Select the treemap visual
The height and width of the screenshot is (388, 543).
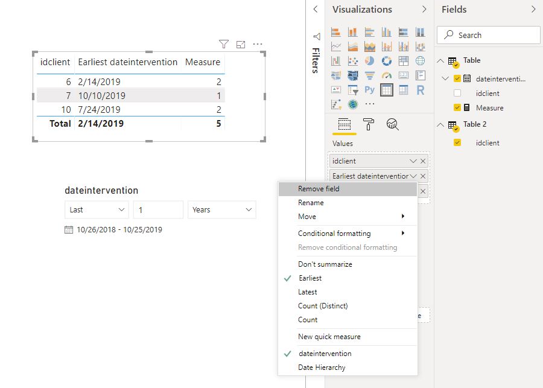click(404, 61)
